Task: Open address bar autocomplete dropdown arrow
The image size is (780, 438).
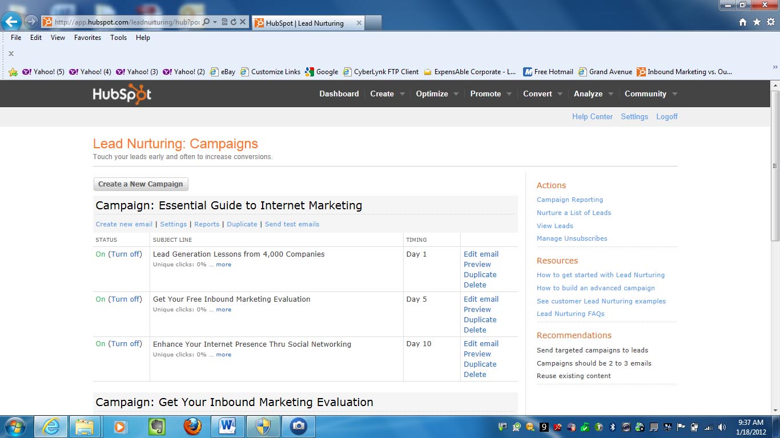Action: [x=215, y=22]
